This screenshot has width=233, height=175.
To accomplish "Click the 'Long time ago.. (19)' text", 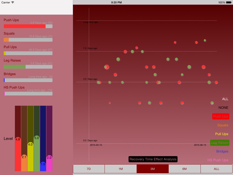I will click(40, 90).
